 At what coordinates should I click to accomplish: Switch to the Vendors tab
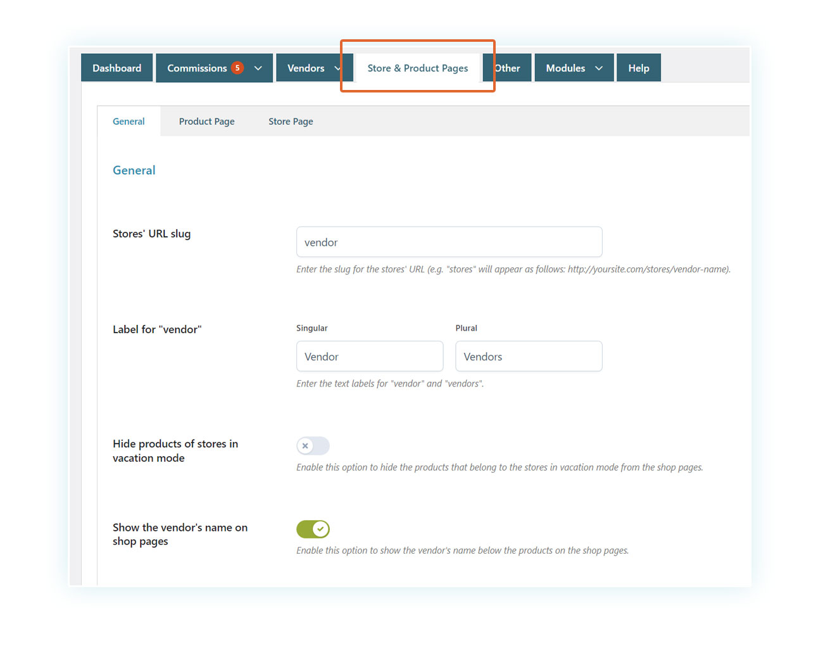point(305,68)
